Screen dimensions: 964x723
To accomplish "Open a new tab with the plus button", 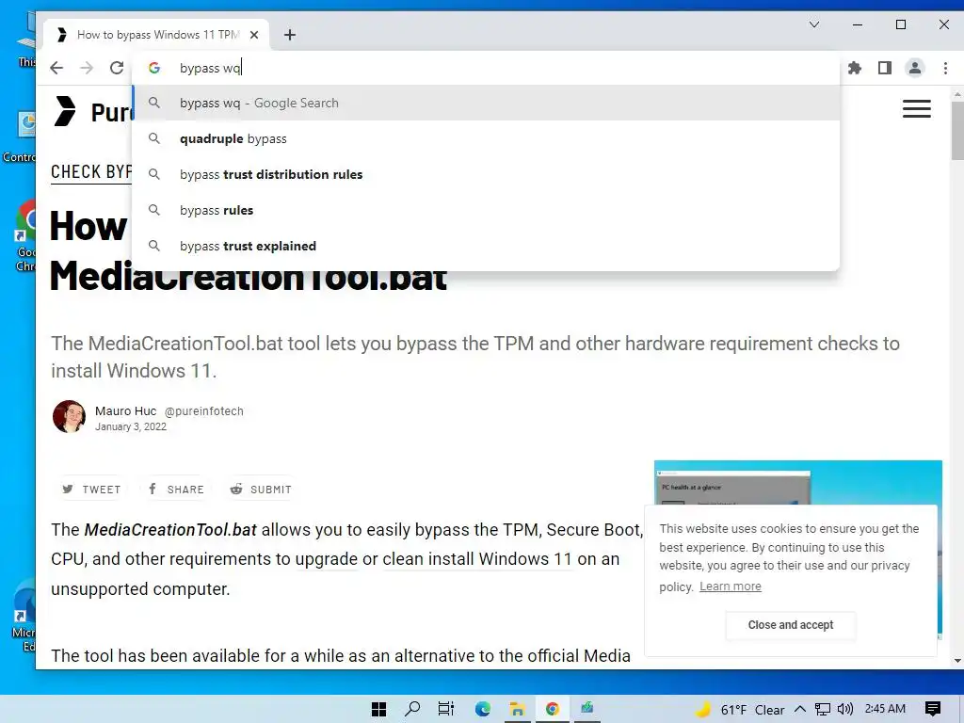I will tap(290, 35).
